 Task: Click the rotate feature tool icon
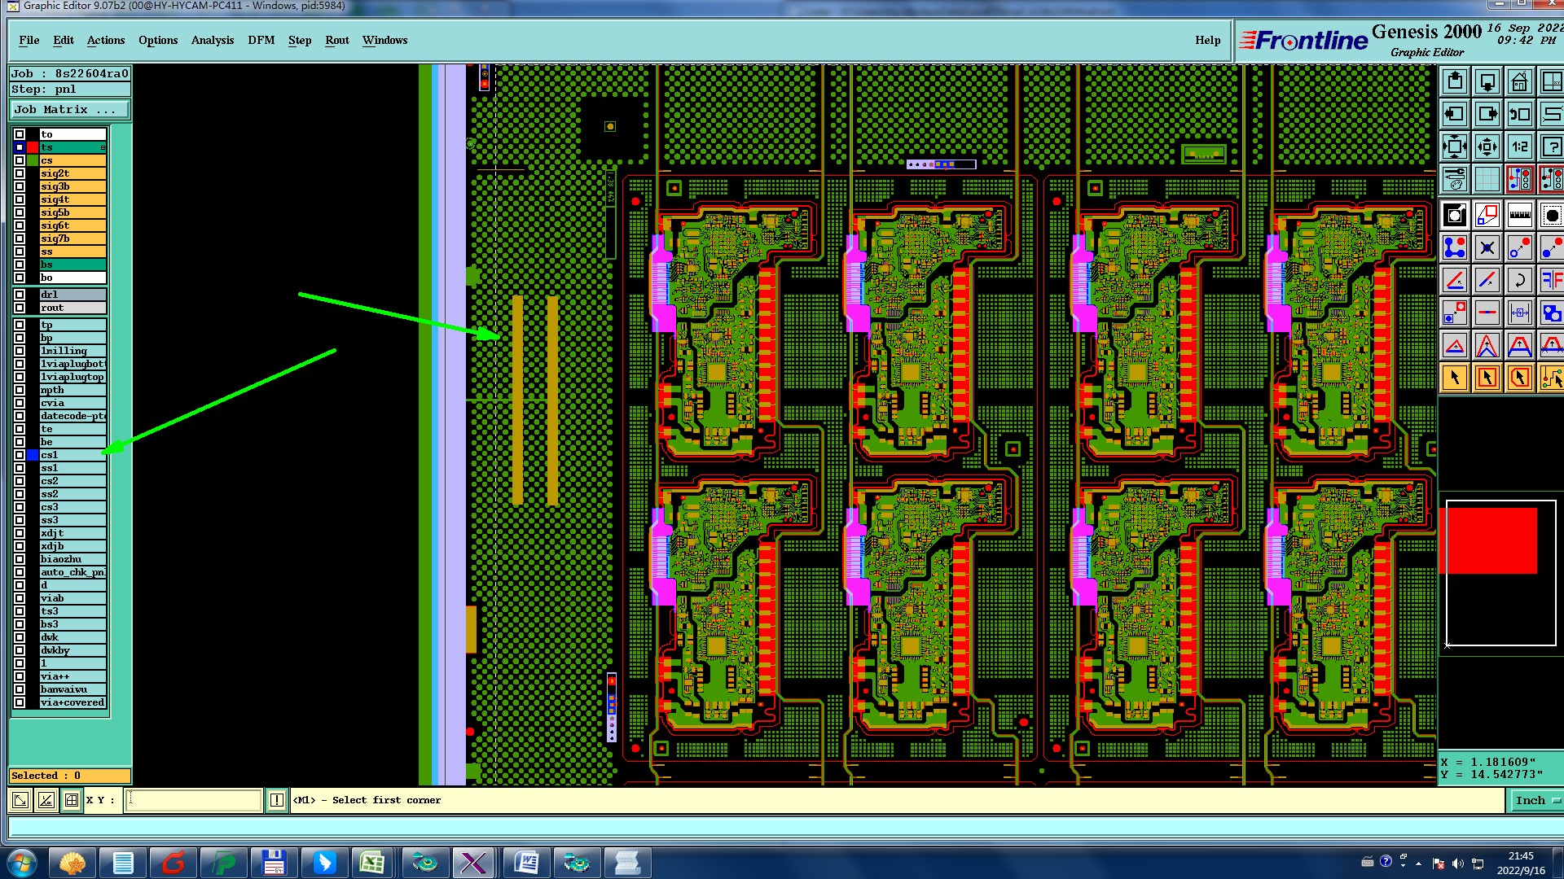[1519, 281]
